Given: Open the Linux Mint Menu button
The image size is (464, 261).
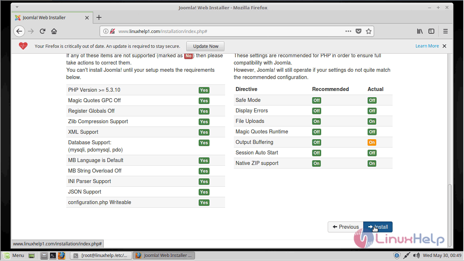Looking at the screenshot, I should (13, 256).
